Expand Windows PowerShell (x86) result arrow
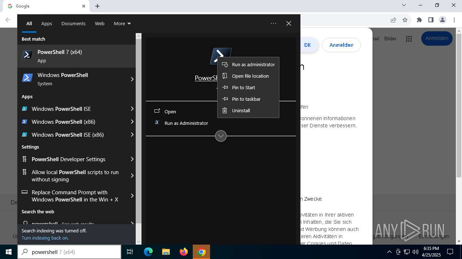The width and height of the screenshot is (462, 259). pos(132,122)
